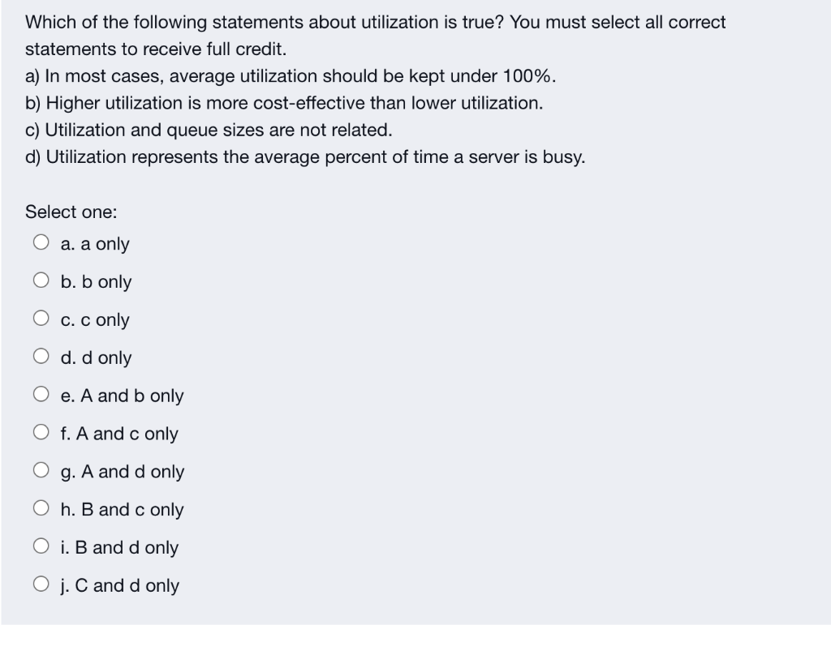This screenshot has width=831, height=659.
Task: Click the label text 'h. B and c only'
Action: pyautogui.click(x=122, y=510)
